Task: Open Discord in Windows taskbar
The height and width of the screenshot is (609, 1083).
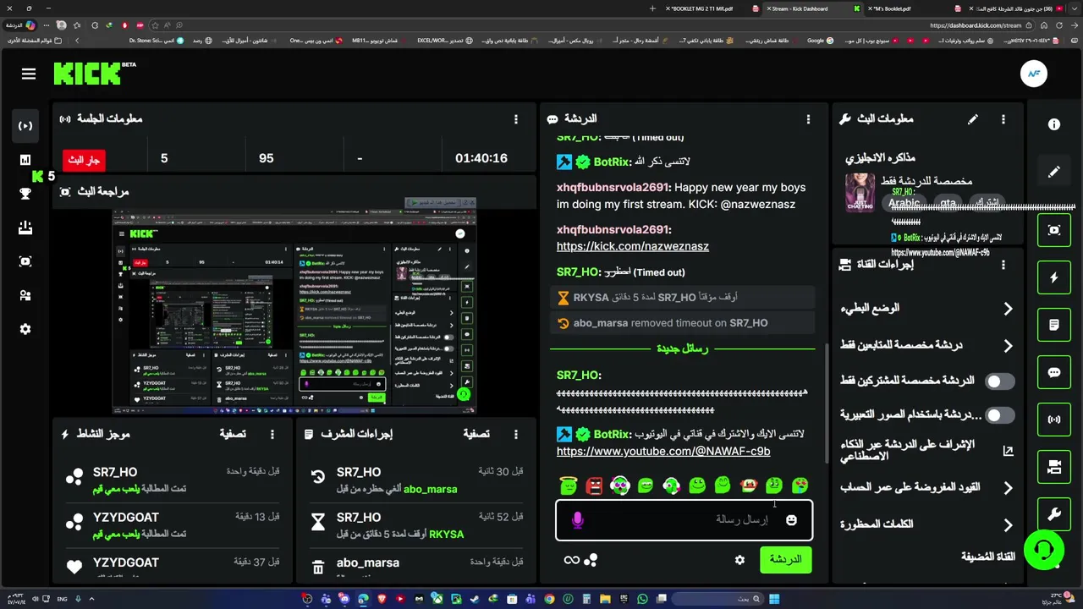Action: (x=344, y=599)
